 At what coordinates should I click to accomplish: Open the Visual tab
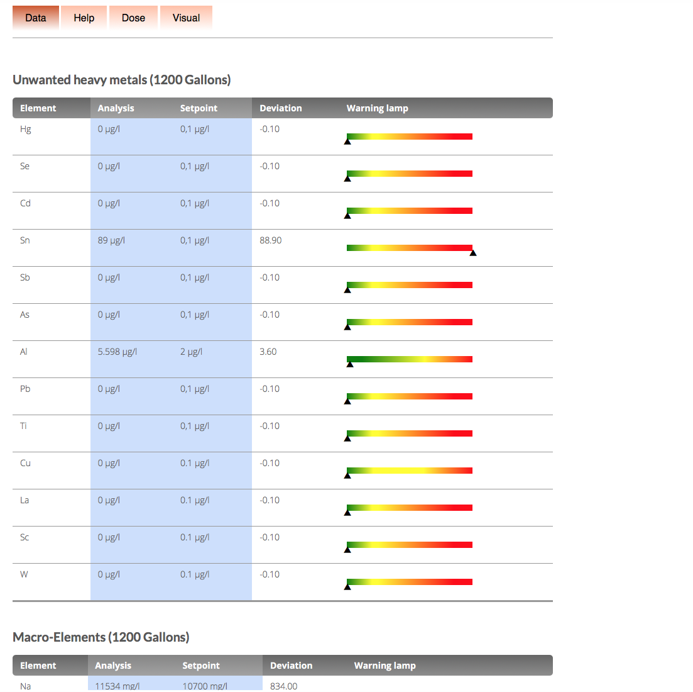[186, 18]
